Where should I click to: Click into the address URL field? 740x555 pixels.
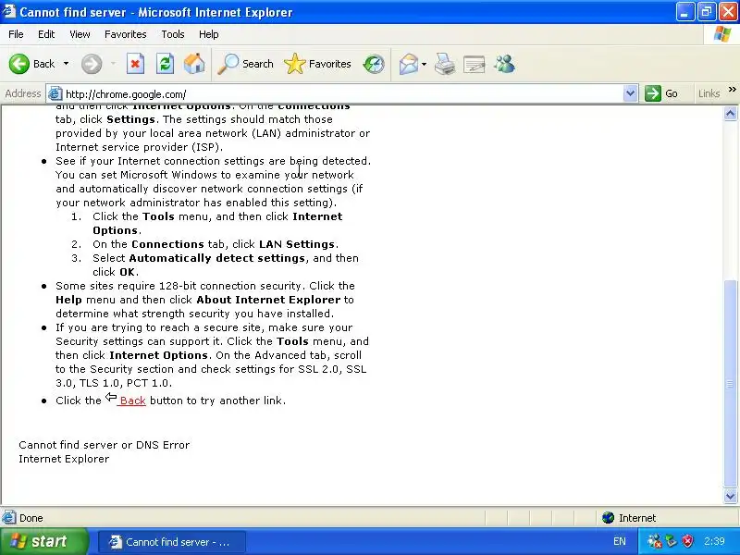pos(342,93)
